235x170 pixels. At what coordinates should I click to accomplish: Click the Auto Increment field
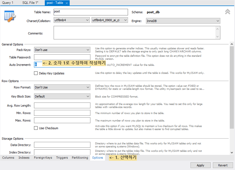[x=62, y=64]
